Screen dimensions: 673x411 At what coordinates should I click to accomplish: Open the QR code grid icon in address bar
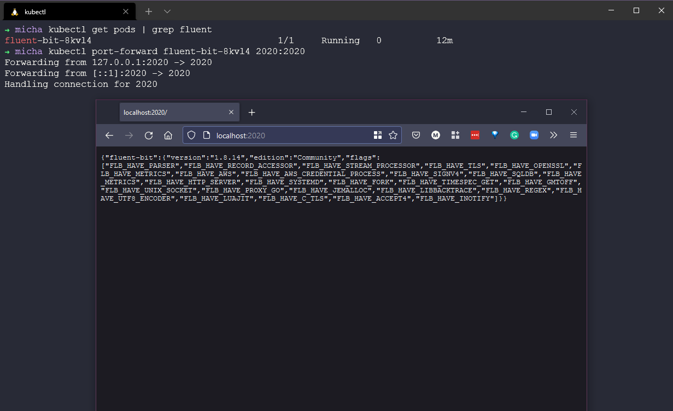pos(378,136)
